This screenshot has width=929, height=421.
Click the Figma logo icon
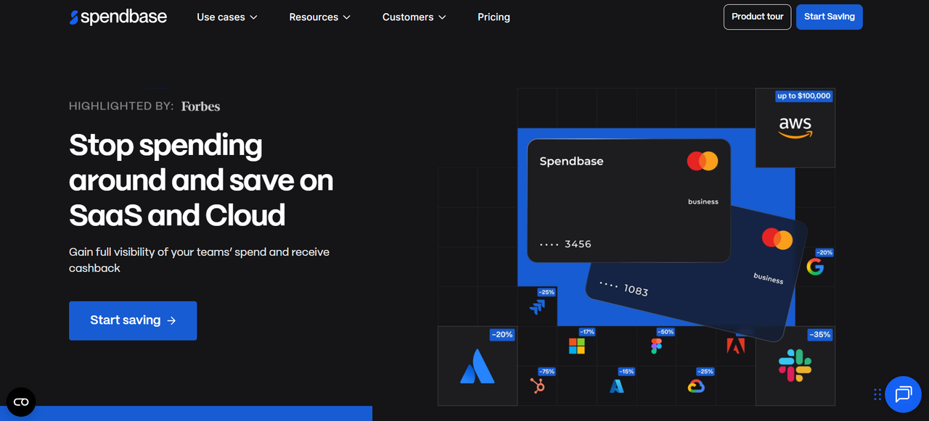(x=656, y=346)
